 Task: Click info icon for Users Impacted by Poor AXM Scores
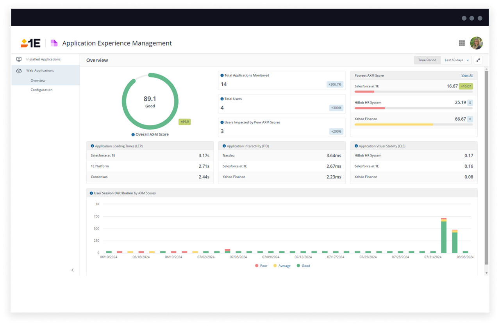pyautogui.click(x=222, y=122)
